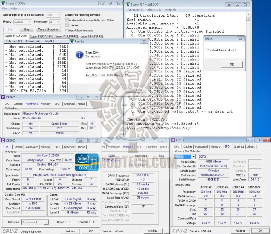271x234 pixels.
Task: Click 'PI calculation is done!' message
Action: coord(221,50)
